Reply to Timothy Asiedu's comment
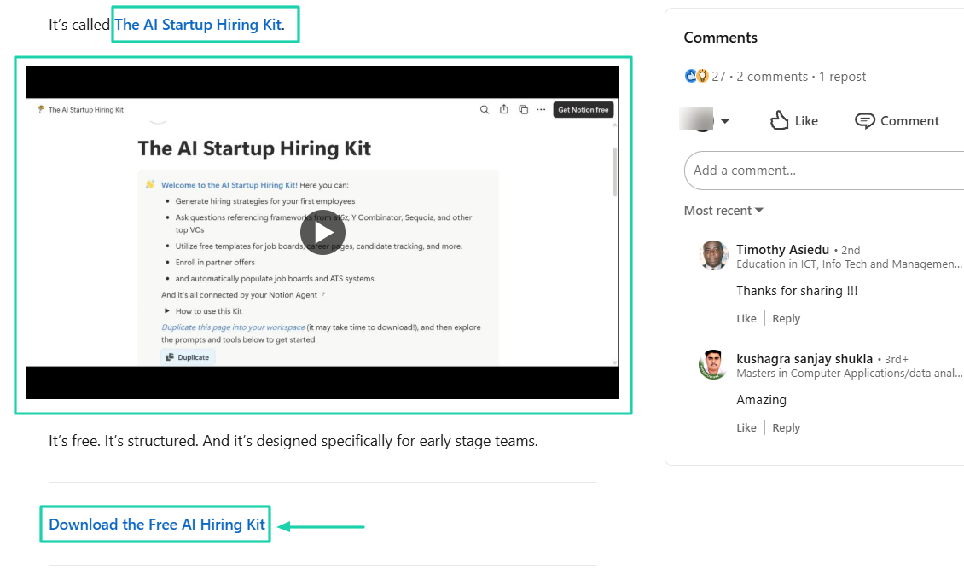964x568 pixels. coord(787,318)
